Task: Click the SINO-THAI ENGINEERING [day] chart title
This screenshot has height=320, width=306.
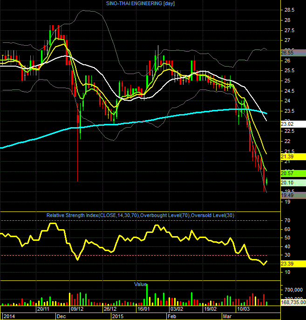Action: click(x=140, y=3)
